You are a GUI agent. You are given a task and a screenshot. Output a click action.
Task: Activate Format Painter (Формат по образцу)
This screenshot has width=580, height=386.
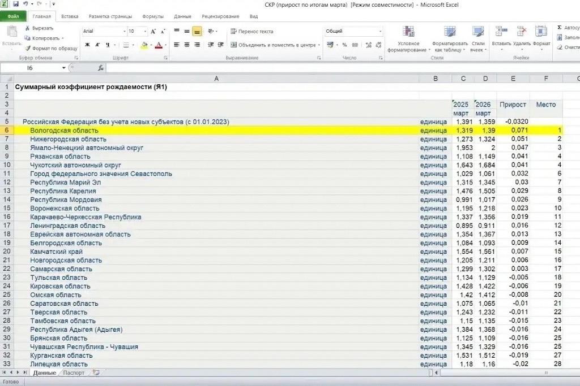[51, 49]
